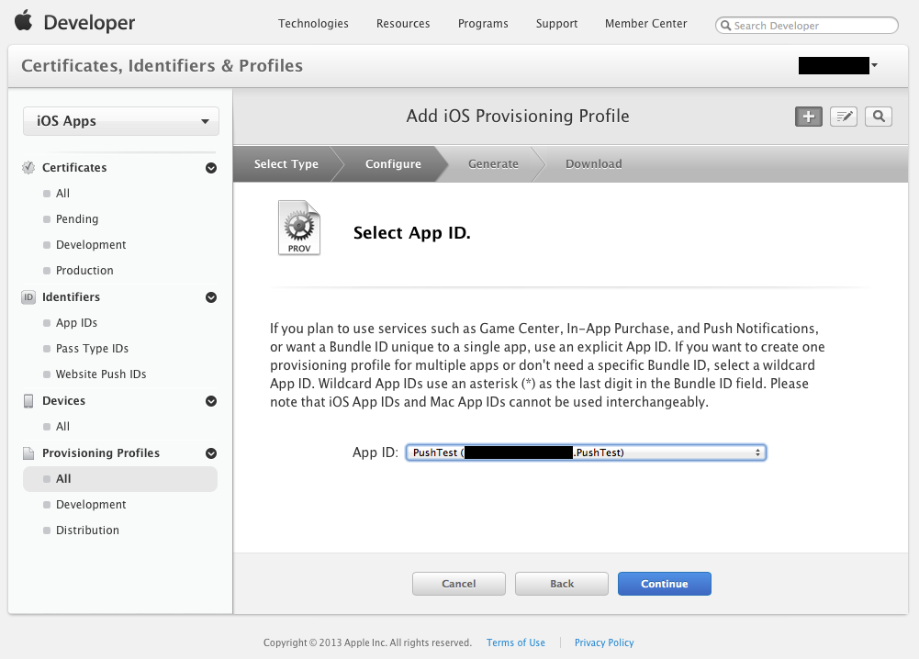Collapse the Provisioning Profiles section chevron
Viewport: 919px width, 659px height.
(x=211, y=453)
